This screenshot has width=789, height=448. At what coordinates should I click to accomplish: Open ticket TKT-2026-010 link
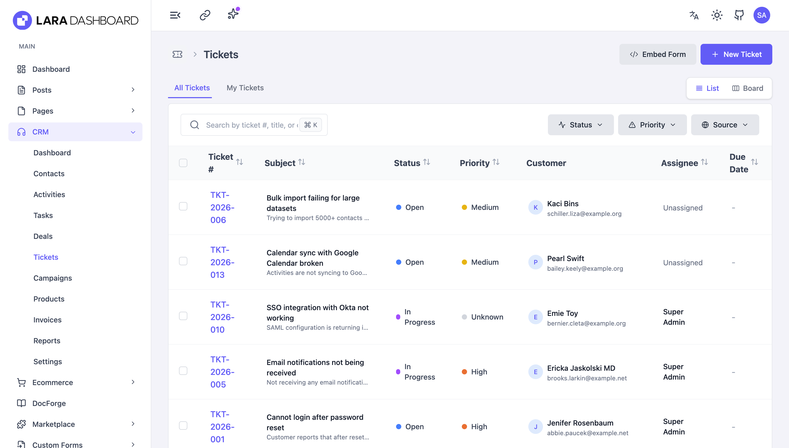point(222,317)
